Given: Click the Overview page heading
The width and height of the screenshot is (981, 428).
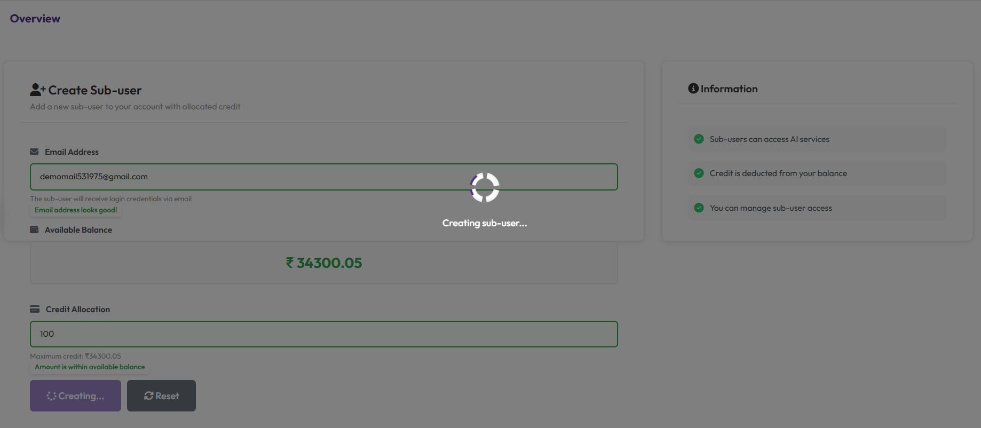Looking at the screenshot, I should (x=35, y=19).
